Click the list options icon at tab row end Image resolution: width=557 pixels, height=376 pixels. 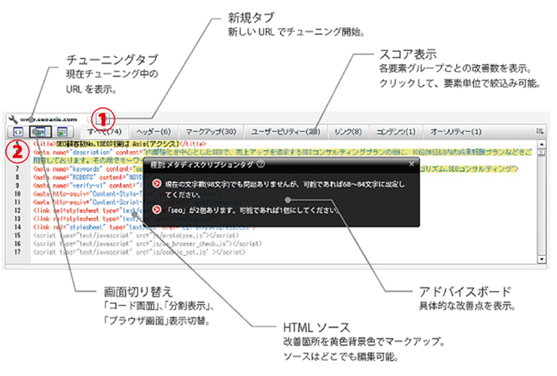point(539,130)
